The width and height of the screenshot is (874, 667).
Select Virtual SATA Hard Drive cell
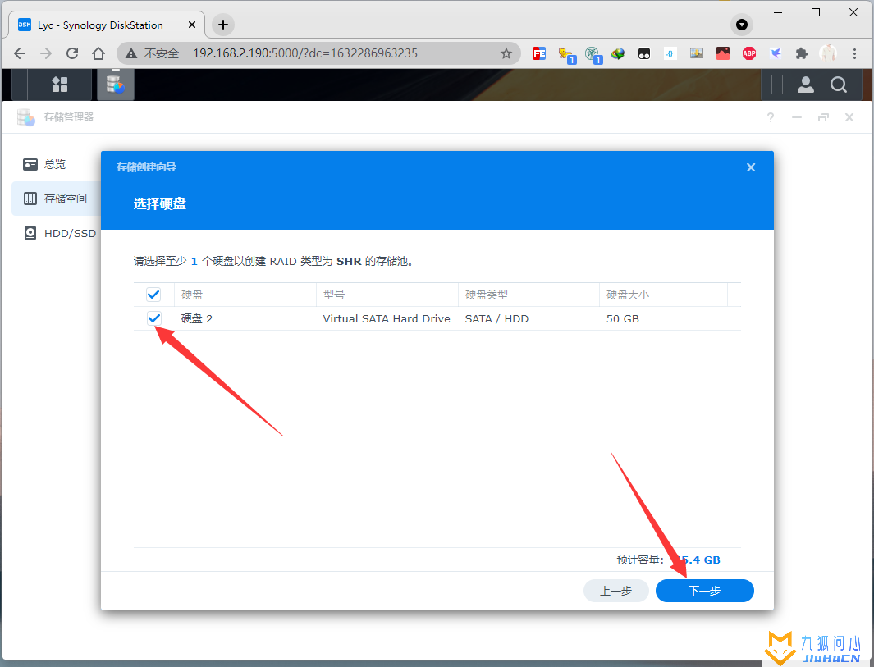387,319
